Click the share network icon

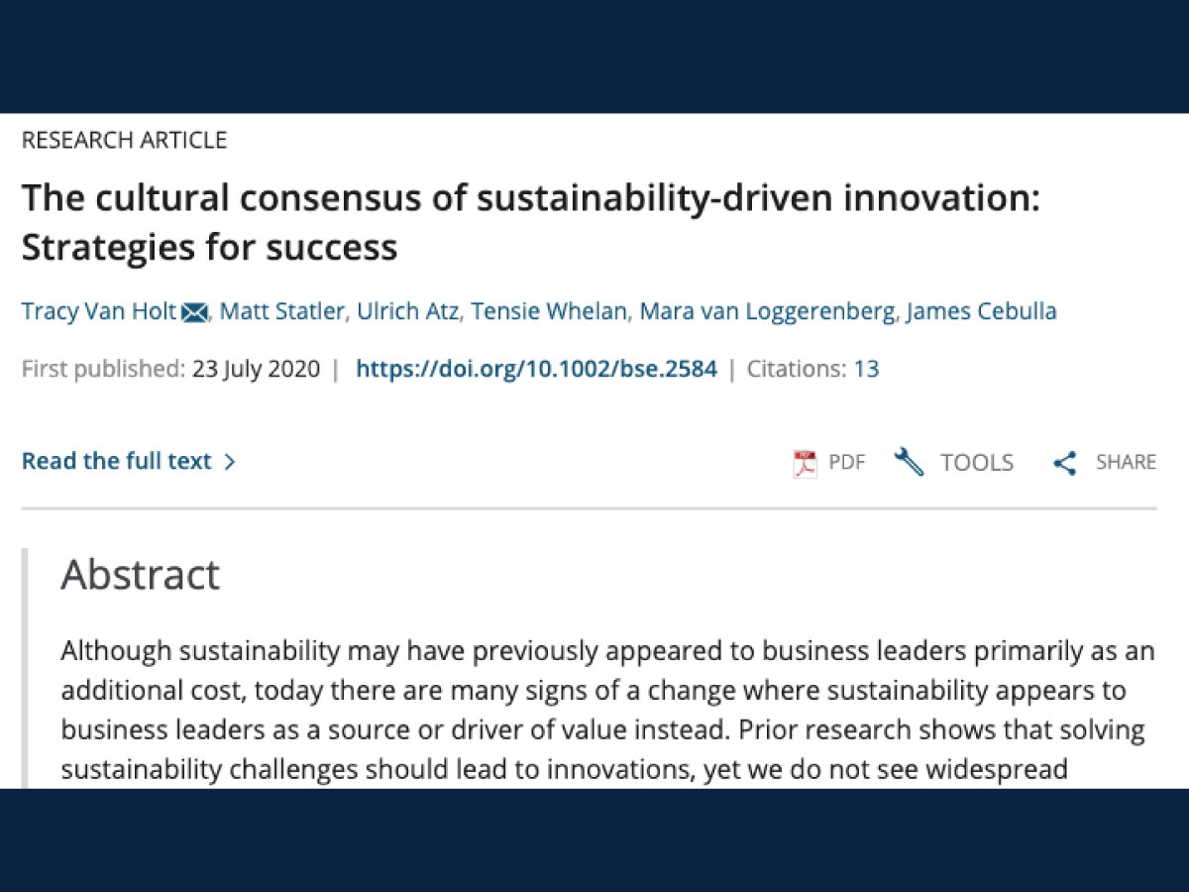[x=1065, y=463]
